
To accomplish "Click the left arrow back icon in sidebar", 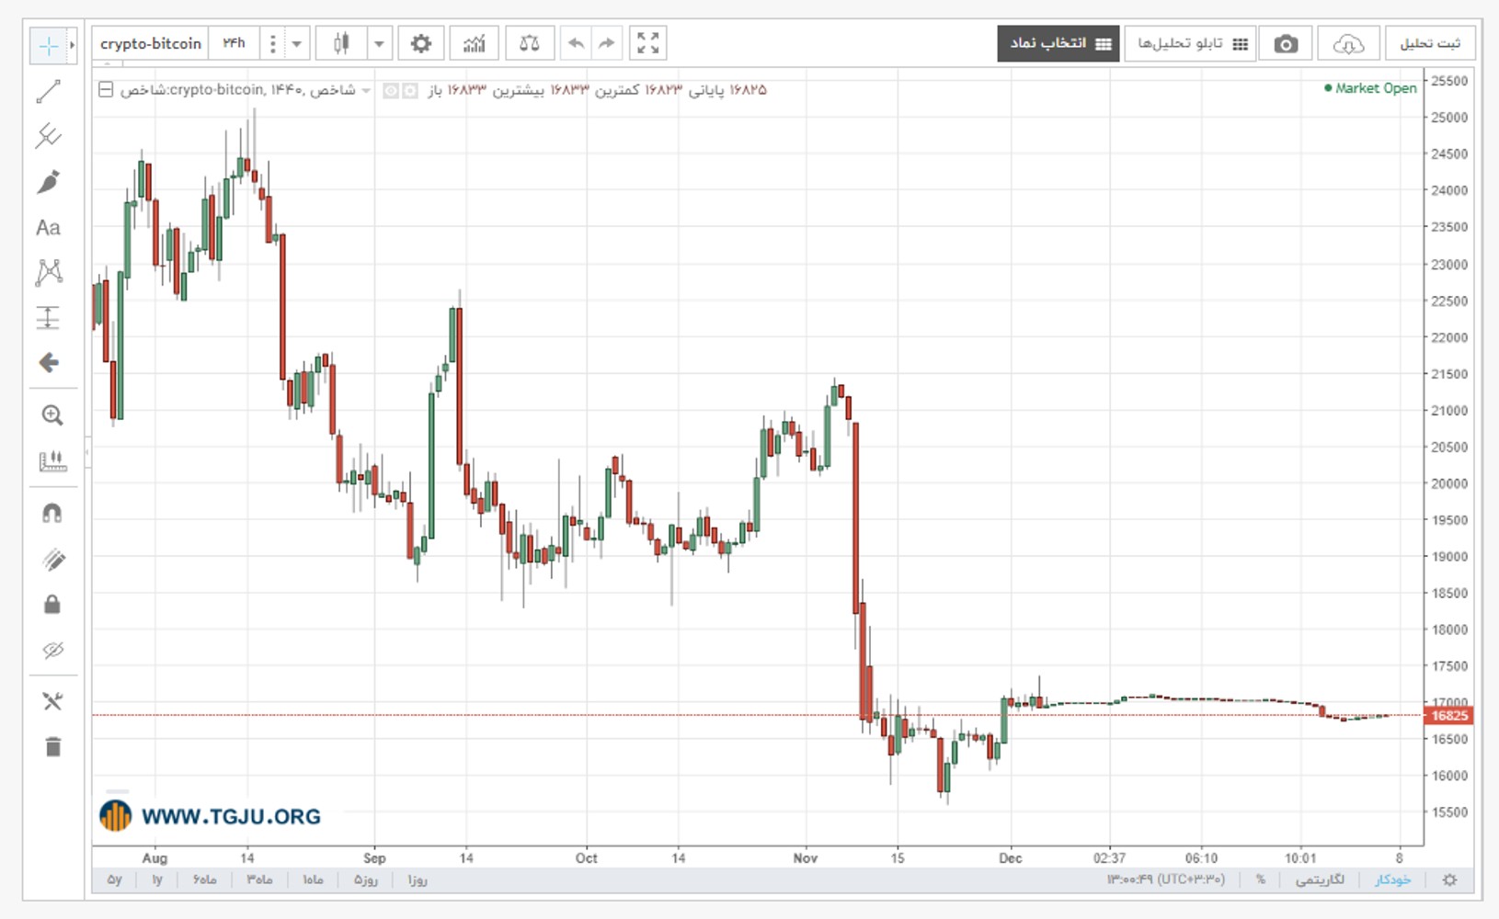I will (x=48, y=362).
